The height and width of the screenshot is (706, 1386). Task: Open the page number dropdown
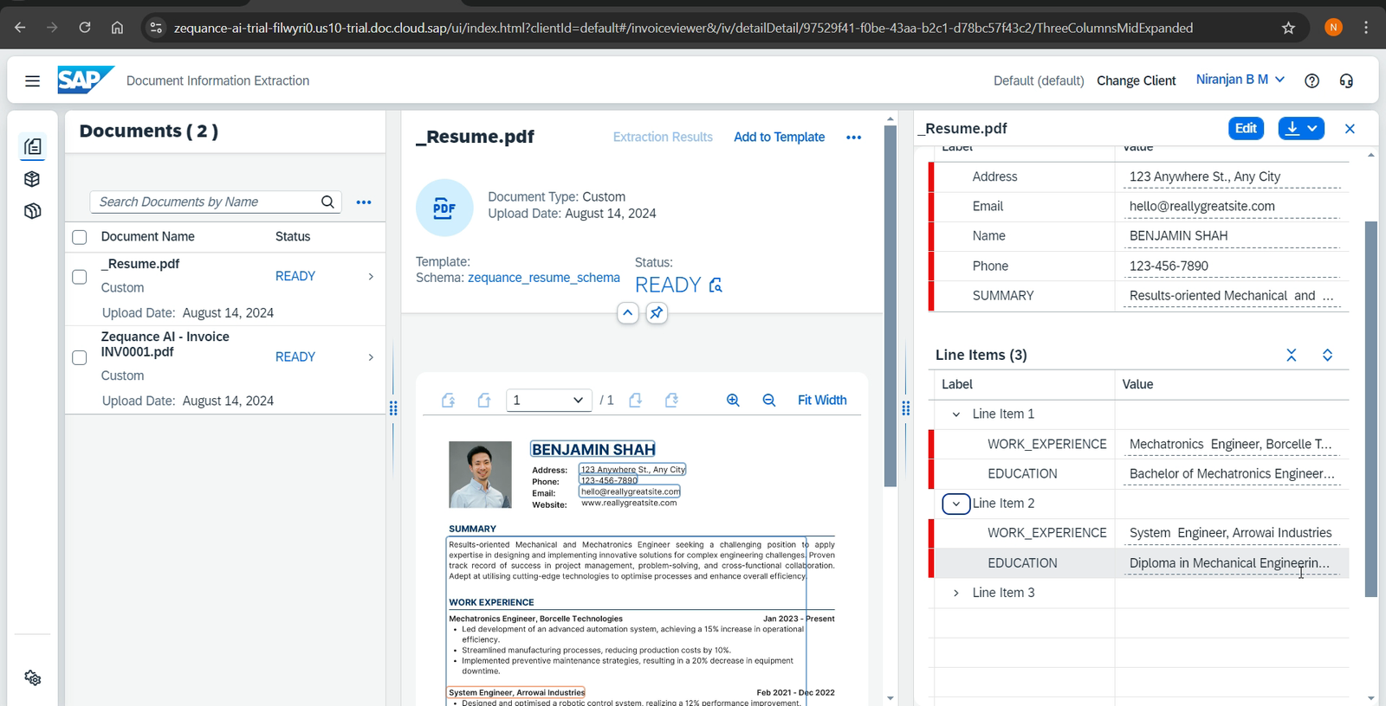point(548,400)
